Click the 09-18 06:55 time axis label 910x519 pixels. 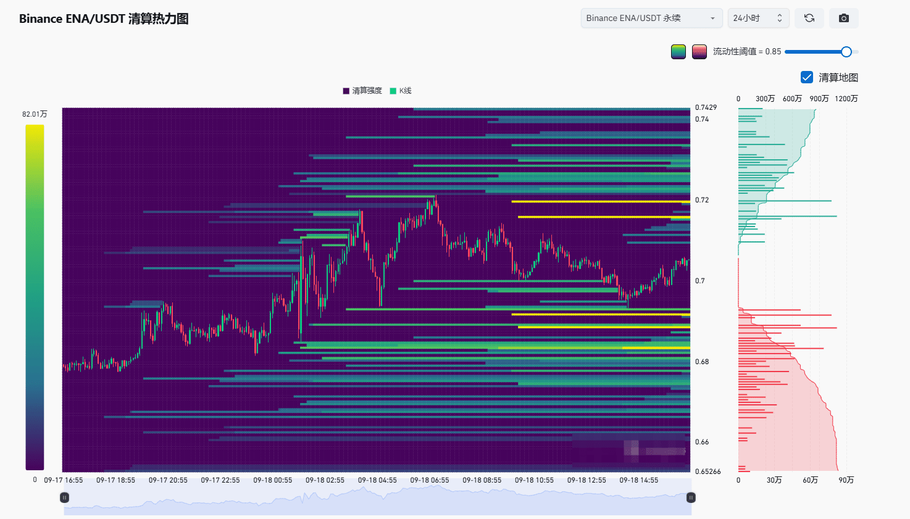click(430, 480)
